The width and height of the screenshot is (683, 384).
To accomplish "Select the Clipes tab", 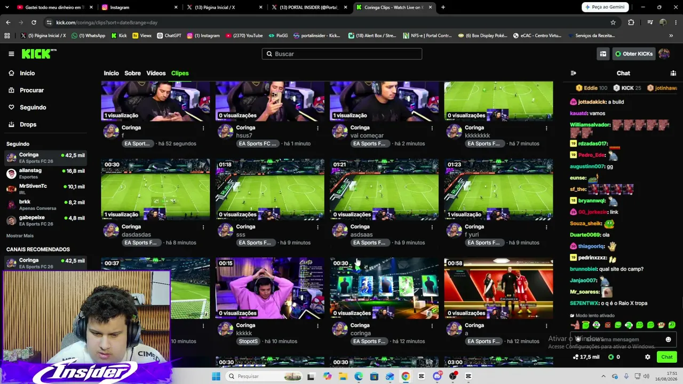I will 180,73.
